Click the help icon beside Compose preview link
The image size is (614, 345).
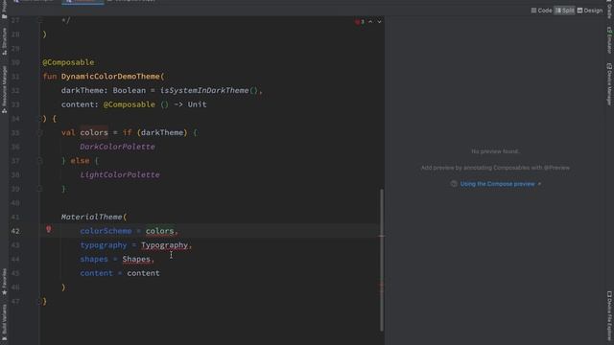click(454, 184)
